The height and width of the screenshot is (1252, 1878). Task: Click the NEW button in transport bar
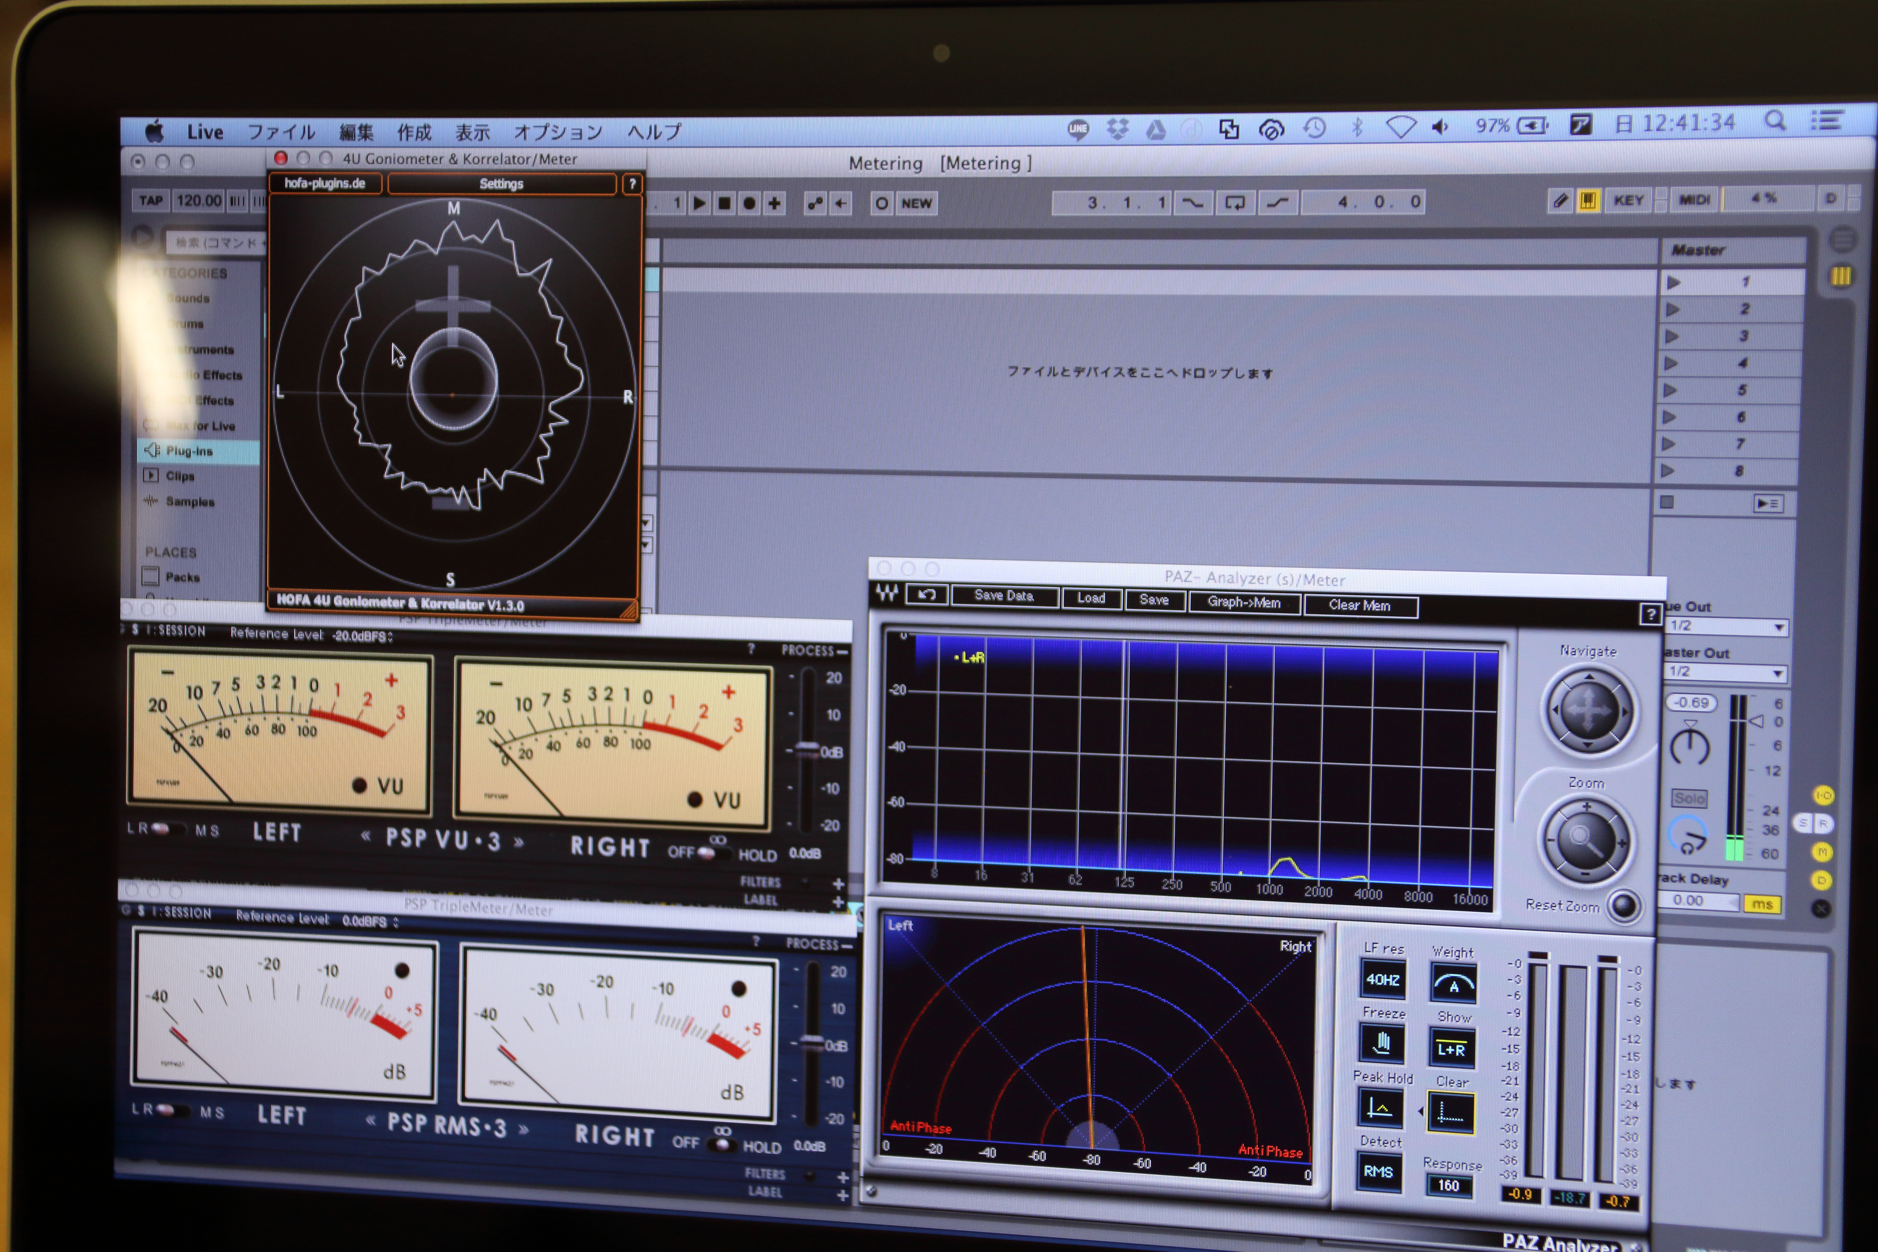(x=917, y=203)
